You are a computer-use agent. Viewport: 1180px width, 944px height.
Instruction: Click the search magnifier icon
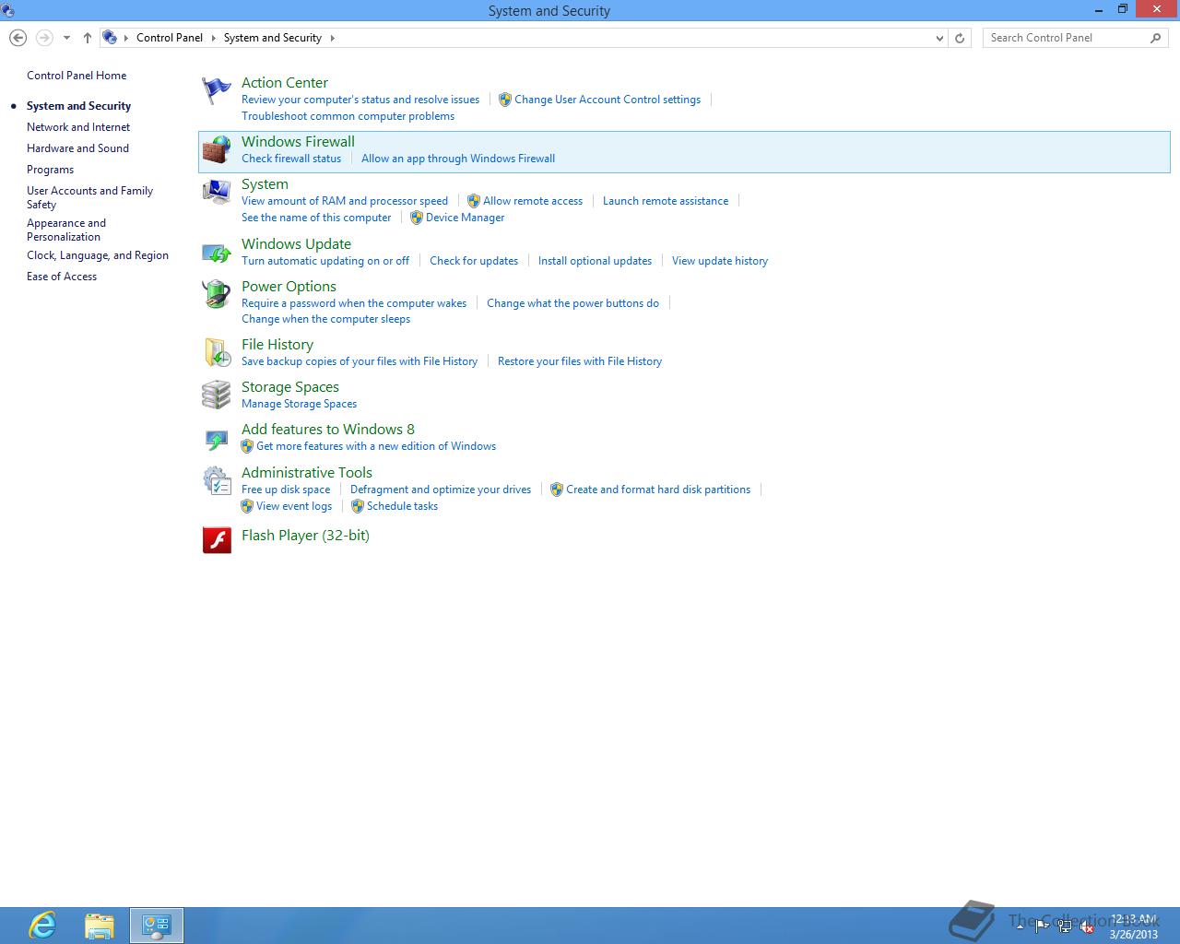(x=1155, y=38)
